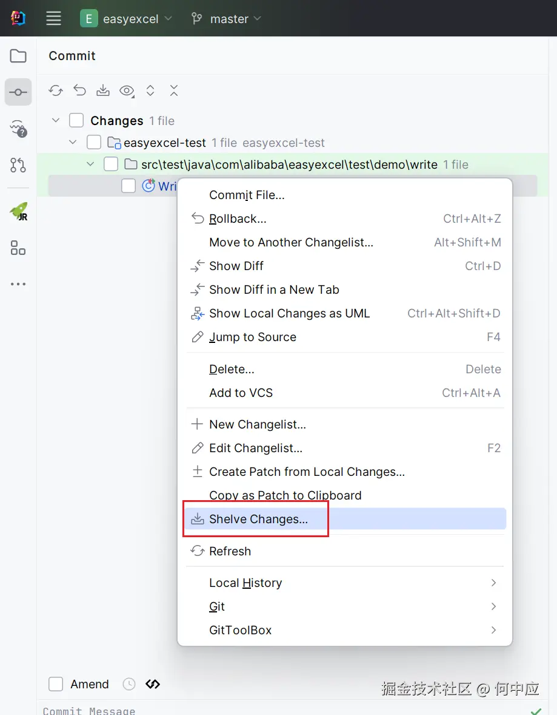The height and width of the screenshot is (715, 557).
Task: Click the Shelve toolbar icon
Action: coord(103,90)
